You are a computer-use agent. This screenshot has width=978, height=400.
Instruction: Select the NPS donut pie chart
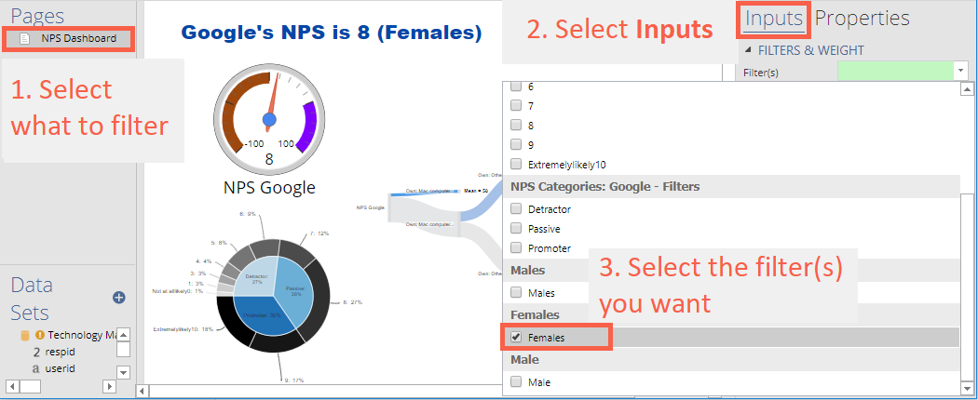coord(273,298)
